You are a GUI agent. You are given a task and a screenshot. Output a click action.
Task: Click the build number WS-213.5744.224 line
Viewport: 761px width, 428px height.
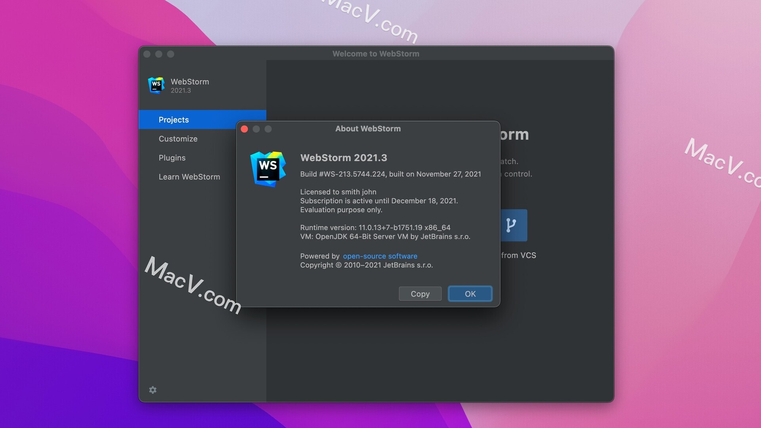pos(390,174)
